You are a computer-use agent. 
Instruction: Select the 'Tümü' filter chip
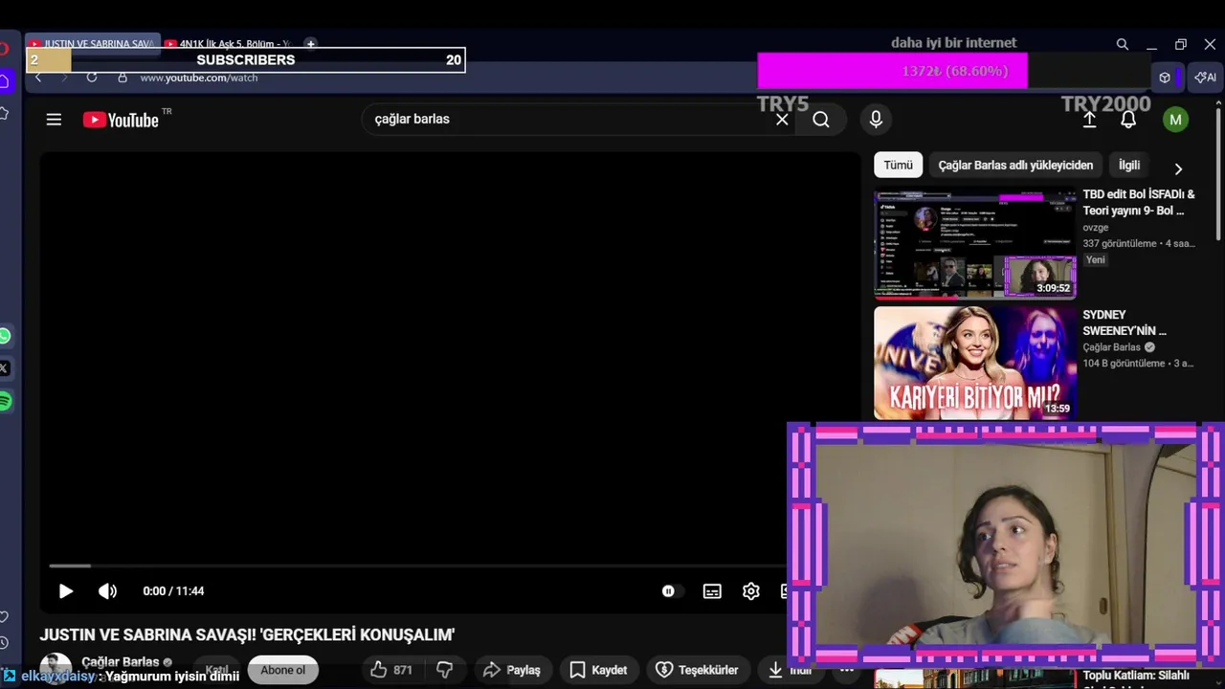[898, 165]
